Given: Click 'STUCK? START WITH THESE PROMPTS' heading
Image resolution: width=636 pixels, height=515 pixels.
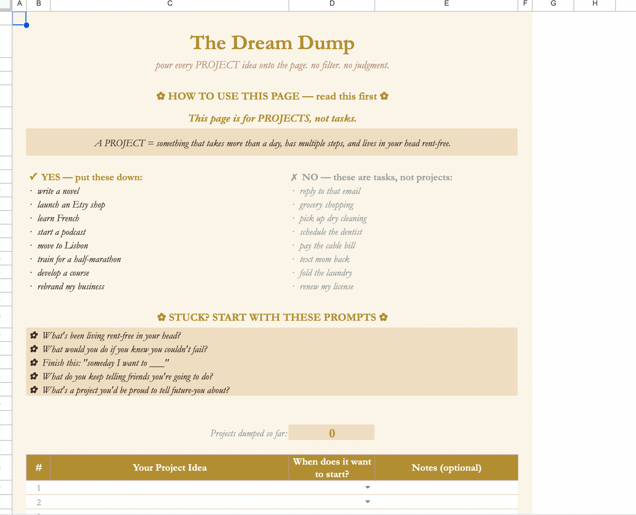Looking at the screenshot, I should (272, 317).
